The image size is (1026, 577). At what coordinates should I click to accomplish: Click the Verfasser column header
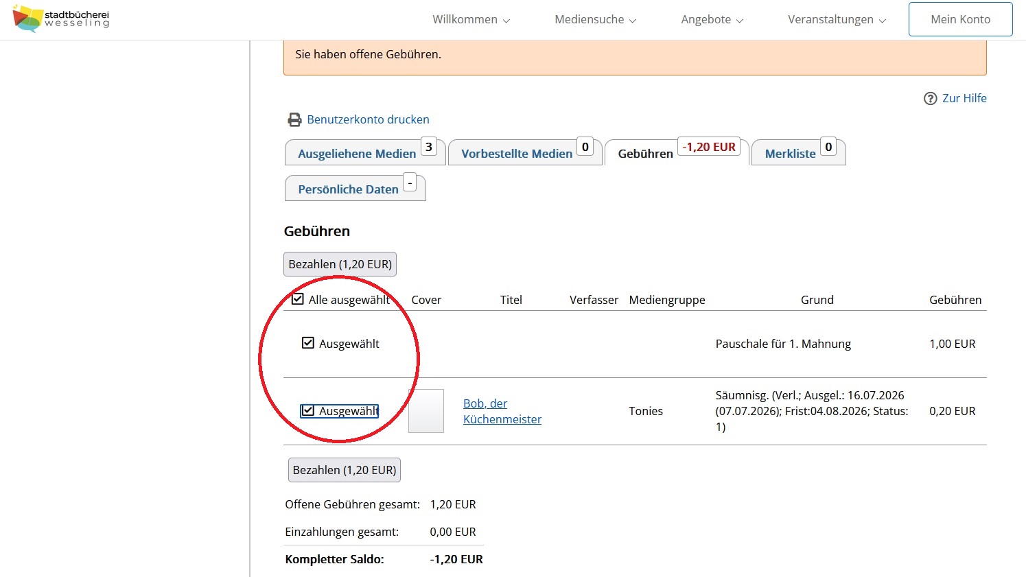[x=594, y=300]
